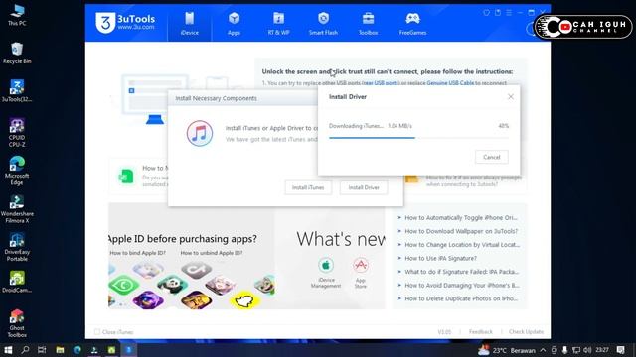The width and height of the screenshot is (636, 357).
Task: Open the iDevice tab
Action: point(190,24)
